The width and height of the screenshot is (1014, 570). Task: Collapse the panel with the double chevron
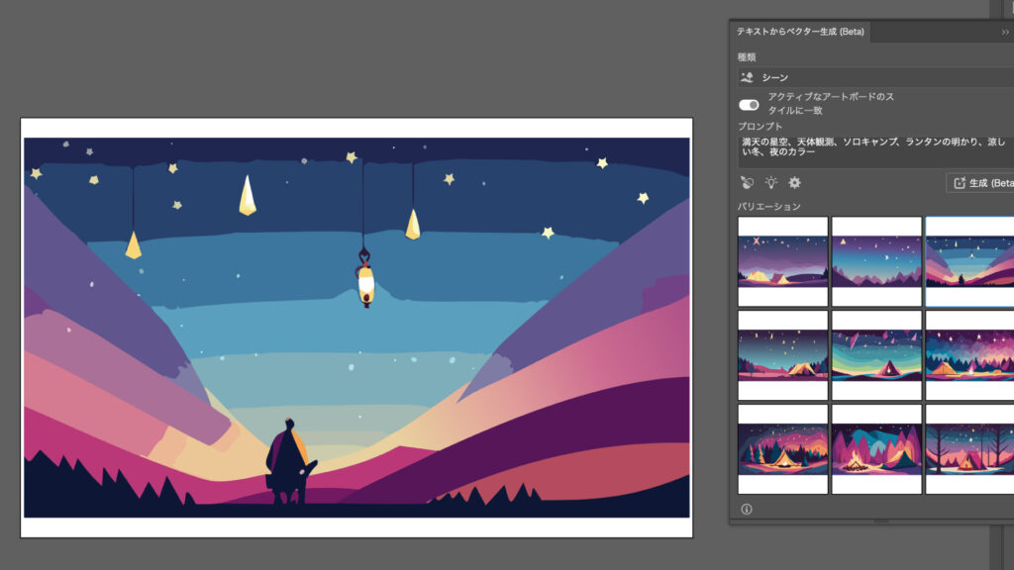1005,32
